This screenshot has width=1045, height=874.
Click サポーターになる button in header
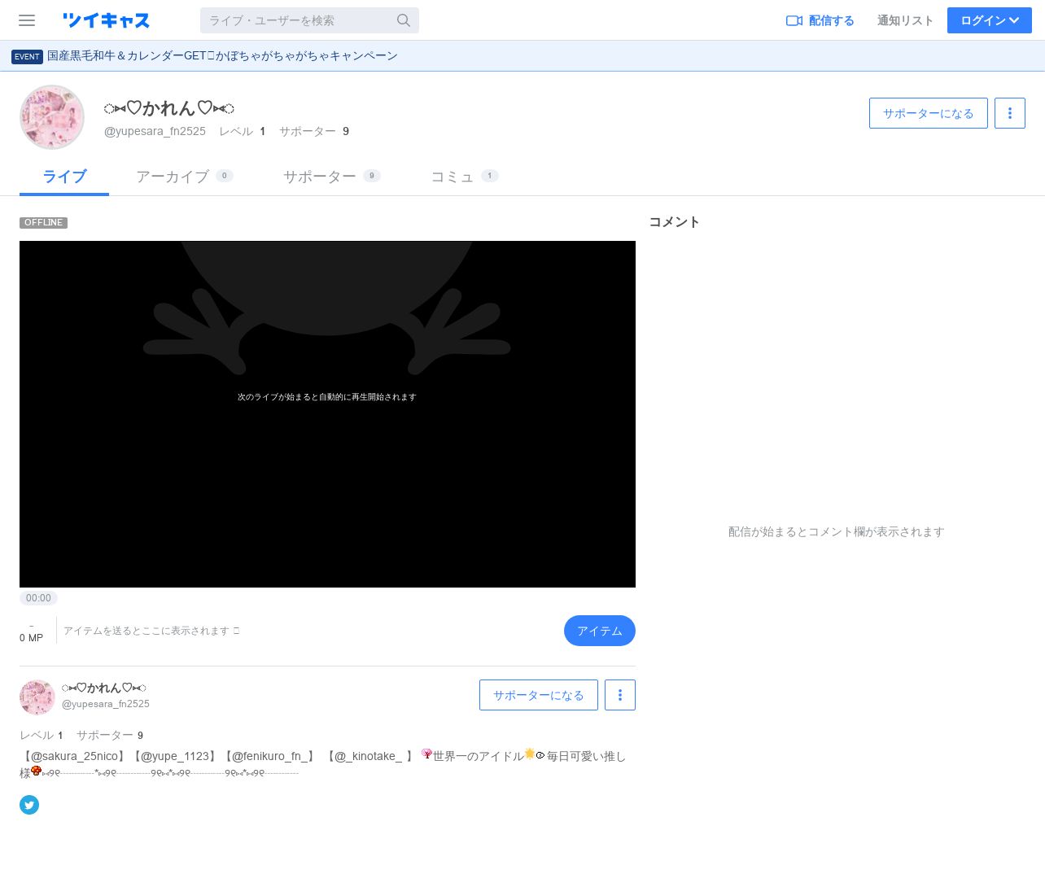928,113
